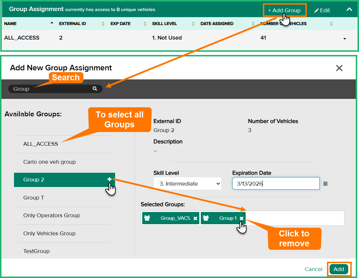Select ALL_ACCESS in available groups
Screen dimensions: 359x278
(41, 144)
